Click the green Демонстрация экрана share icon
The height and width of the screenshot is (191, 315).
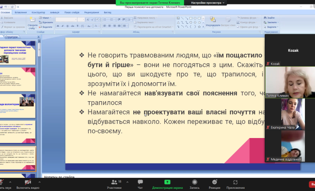pyautogui.click(x=167, y=182)
